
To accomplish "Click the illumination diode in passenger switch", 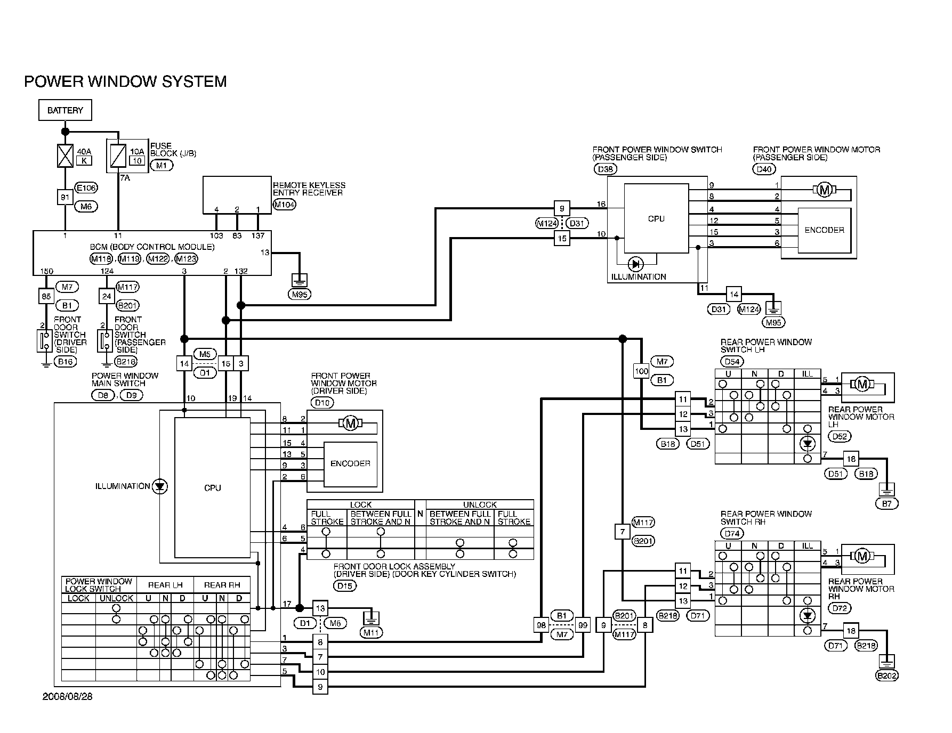I will coord(635,264).
